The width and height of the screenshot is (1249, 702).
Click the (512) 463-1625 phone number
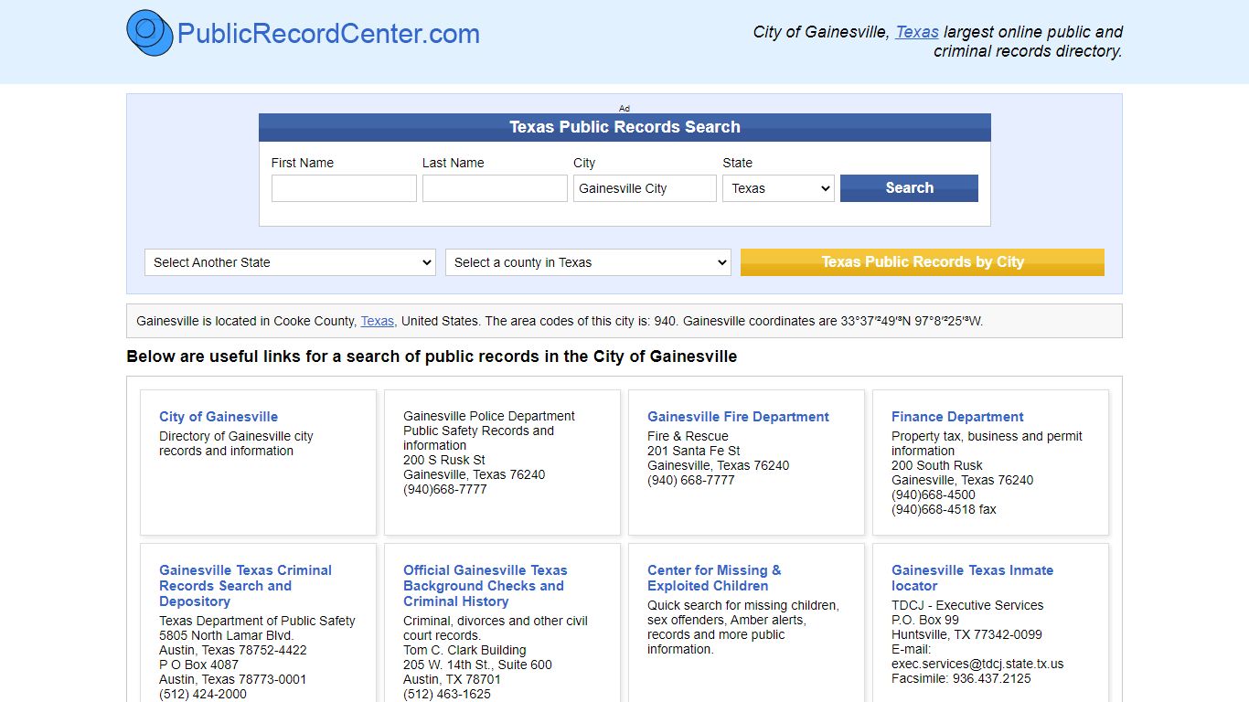click(x=447, y=694)
